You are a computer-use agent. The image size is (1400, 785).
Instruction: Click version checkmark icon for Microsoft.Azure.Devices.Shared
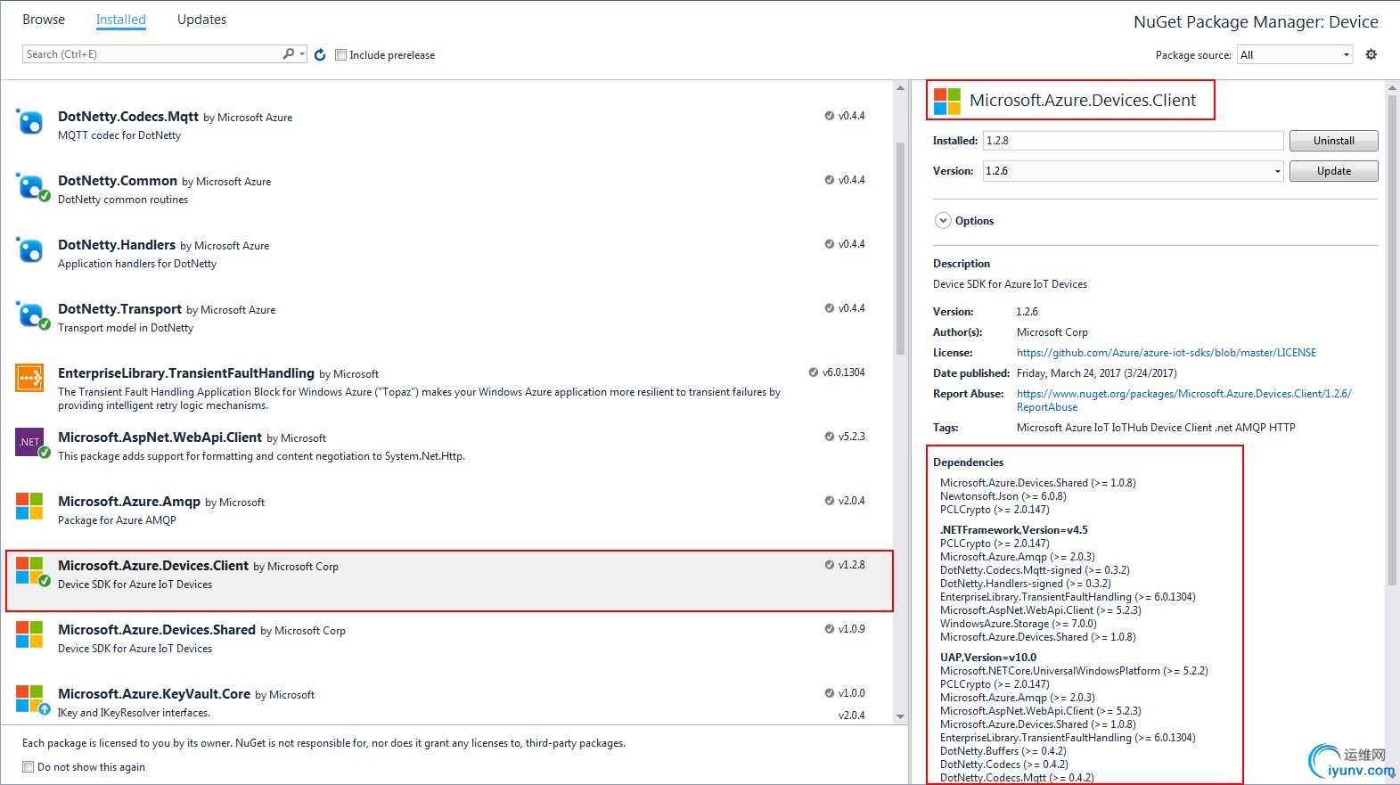pyautogui.click(x=830, y=629)
